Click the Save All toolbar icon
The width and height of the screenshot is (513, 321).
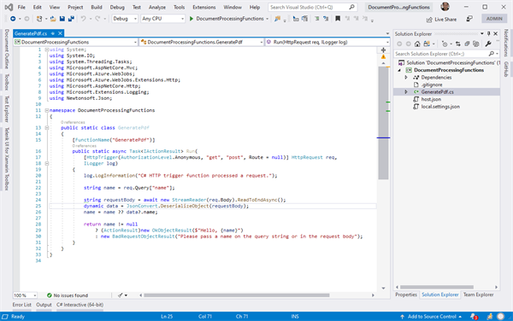pos(71,19)
